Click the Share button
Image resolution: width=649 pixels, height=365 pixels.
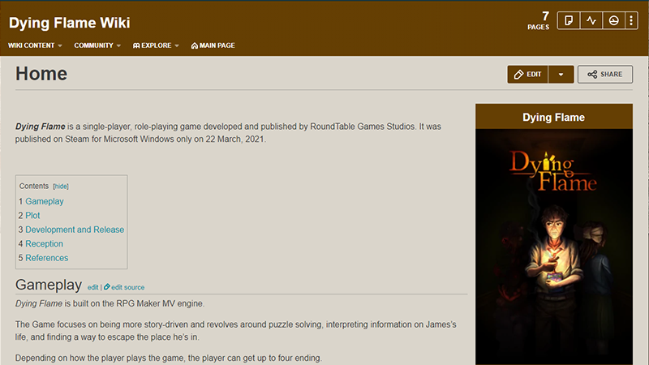coord(604,75)
